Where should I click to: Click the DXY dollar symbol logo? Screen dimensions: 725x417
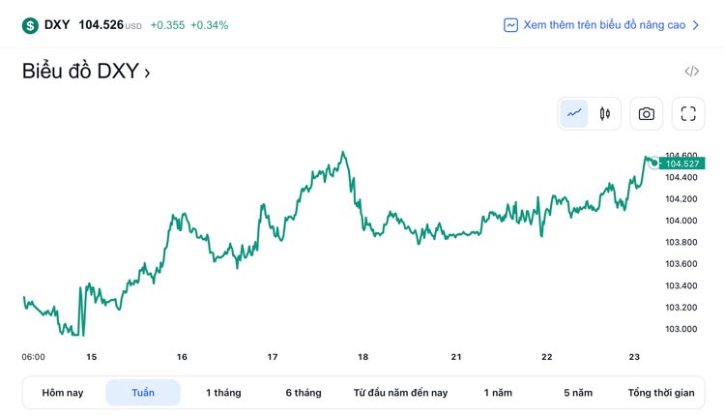pos(30,25)
